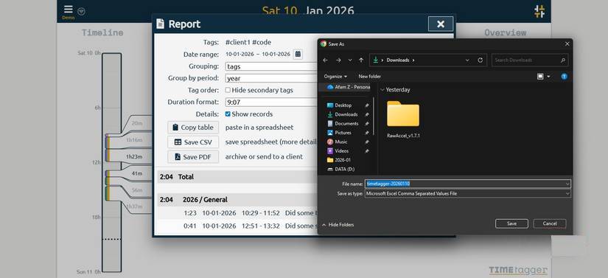
Task: Cancel the Save As dialog
Action: click(x=550, y=223)
